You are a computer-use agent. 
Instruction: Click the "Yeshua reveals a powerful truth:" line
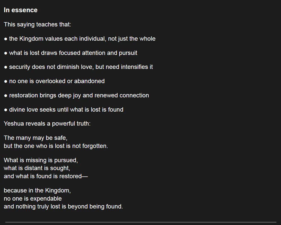(47, 124)
